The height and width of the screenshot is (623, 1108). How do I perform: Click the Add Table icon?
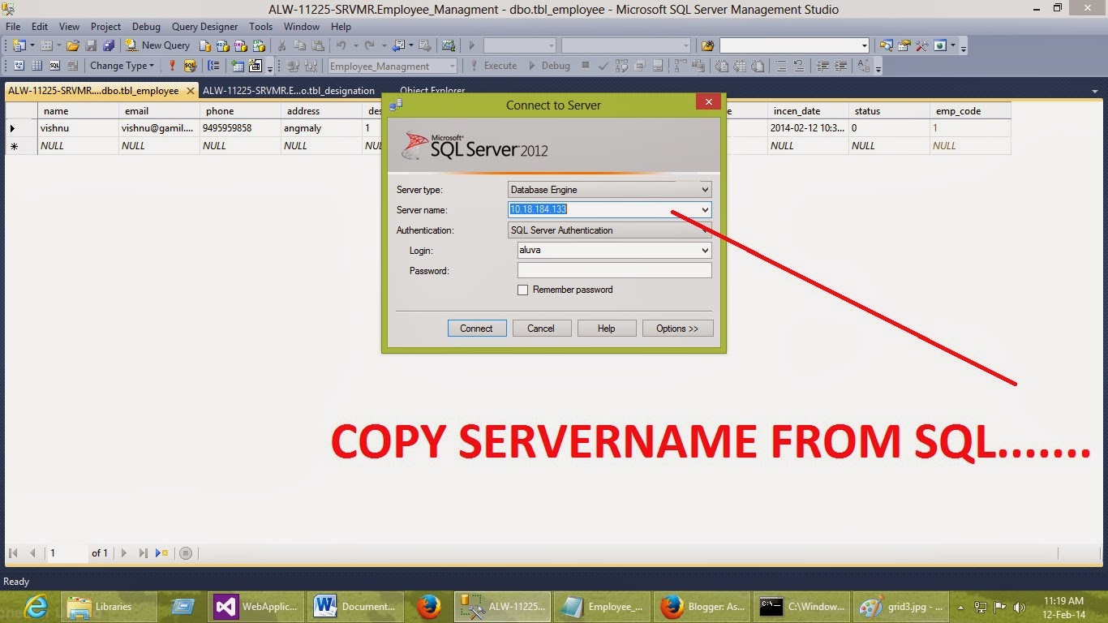coord(237,66)
